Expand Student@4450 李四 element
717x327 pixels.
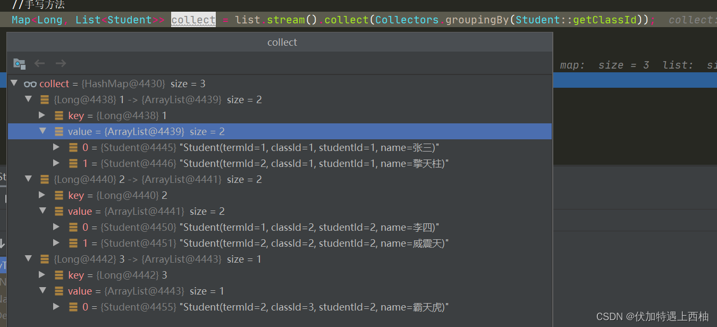click(57, 227)
